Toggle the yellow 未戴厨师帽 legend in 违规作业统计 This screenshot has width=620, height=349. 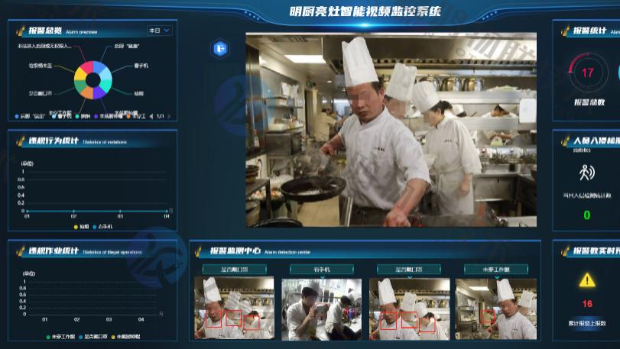(125, 337)
